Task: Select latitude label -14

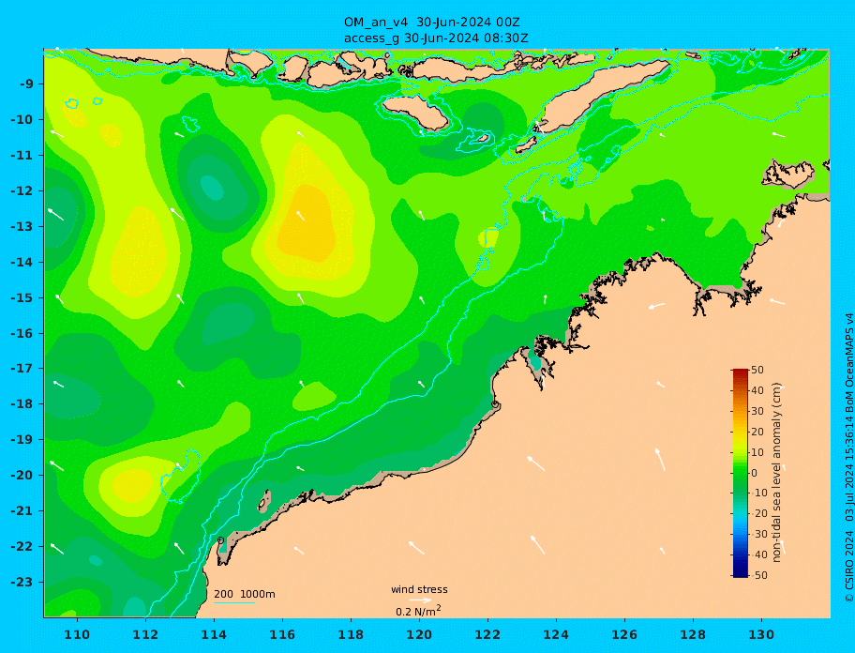Action: [x=22, y=263]
